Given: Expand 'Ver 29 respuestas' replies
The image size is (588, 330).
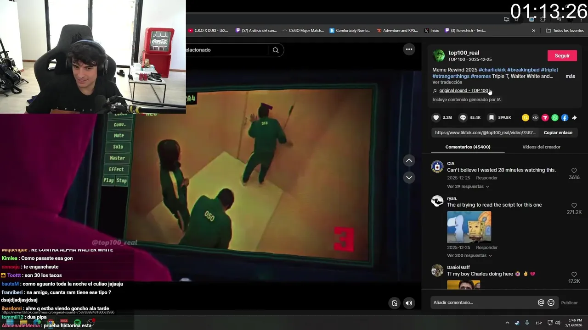Looking at the screenshot, I should (468, 187).
